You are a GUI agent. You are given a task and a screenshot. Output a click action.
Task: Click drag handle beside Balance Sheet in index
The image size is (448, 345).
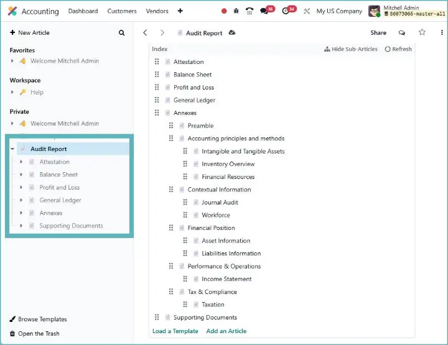point(157,75)
